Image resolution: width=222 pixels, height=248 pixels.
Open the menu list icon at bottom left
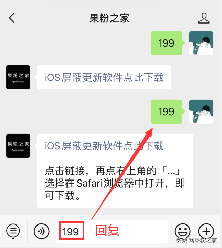(13, 231)
